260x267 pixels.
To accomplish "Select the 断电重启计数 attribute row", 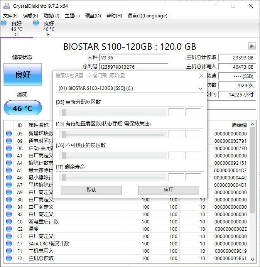I will tap(127, 221).
